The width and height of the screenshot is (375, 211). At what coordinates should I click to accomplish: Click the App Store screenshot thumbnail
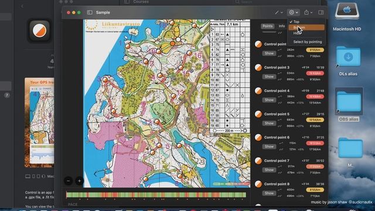39,122
